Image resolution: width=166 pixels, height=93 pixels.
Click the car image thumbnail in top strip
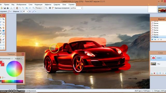click(x=162, y=10)
